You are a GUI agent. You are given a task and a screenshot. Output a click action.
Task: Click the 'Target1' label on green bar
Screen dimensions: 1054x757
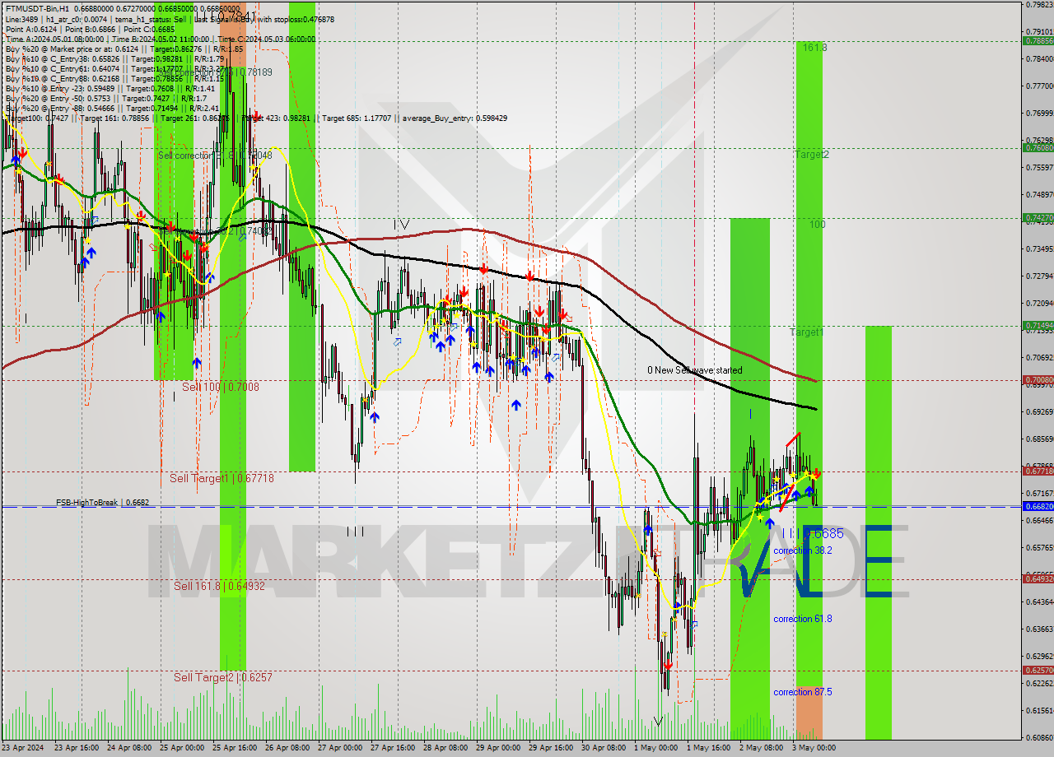point(807,332)
